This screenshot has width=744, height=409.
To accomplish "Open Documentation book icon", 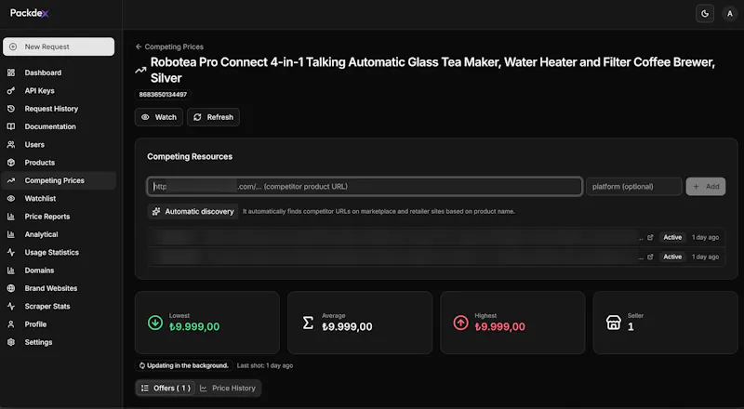I will click(11, 126).
